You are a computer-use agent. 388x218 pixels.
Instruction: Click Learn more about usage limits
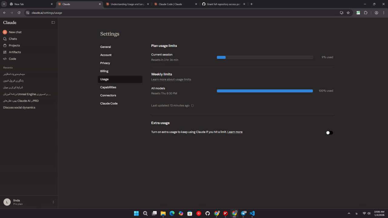point(171,79)
